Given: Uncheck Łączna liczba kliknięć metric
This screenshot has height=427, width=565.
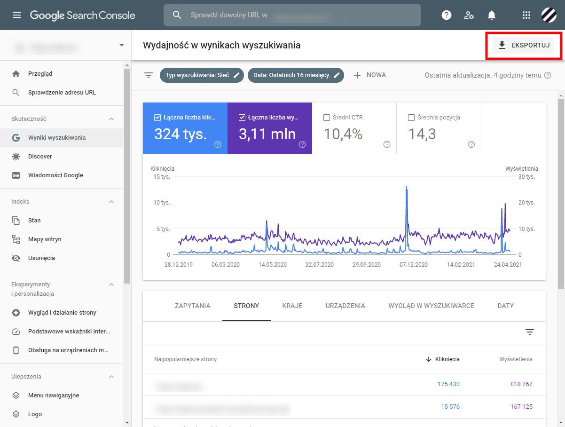Looking at the screenshot, I should click(x=157, y=118).
